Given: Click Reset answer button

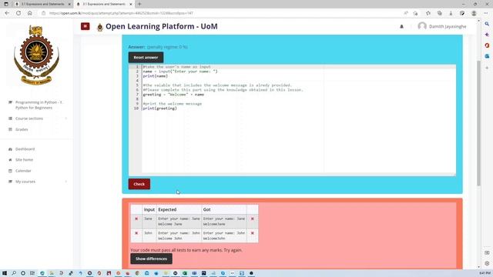Looking at the screenshot, I should tap(146, 58).
